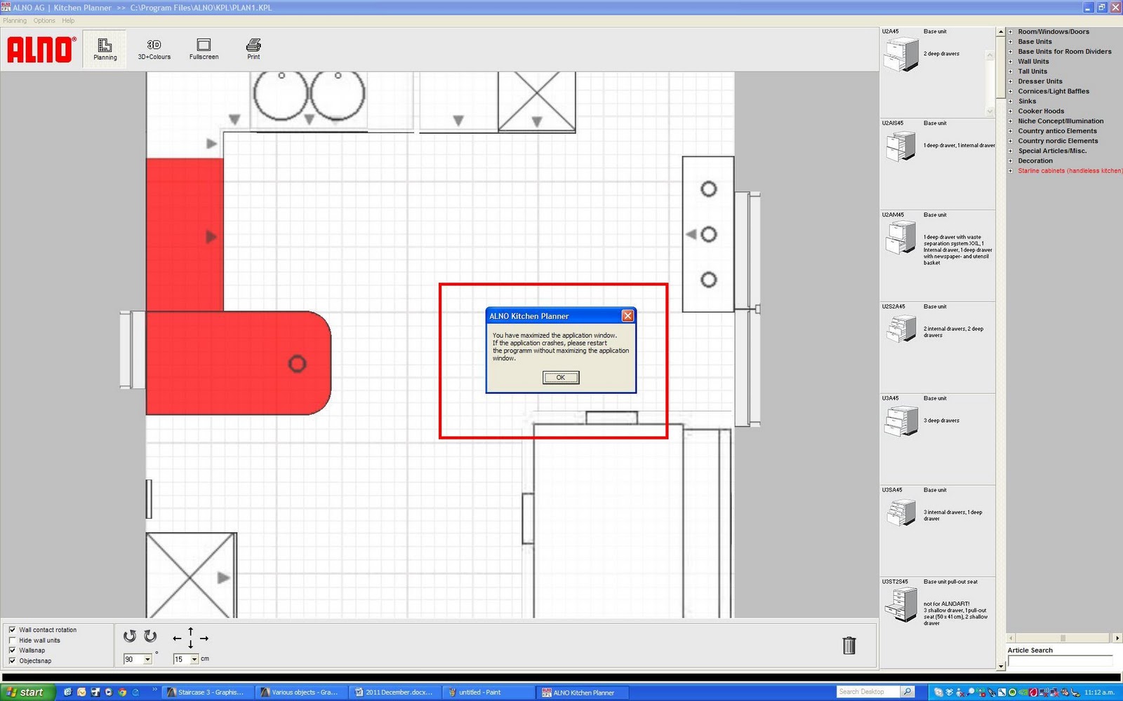Toggle the Wallsnap checkbox

(12, 651)
